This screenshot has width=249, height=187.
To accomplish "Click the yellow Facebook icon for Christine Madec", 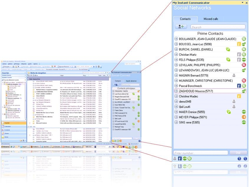I will click(x=239, y=96).
